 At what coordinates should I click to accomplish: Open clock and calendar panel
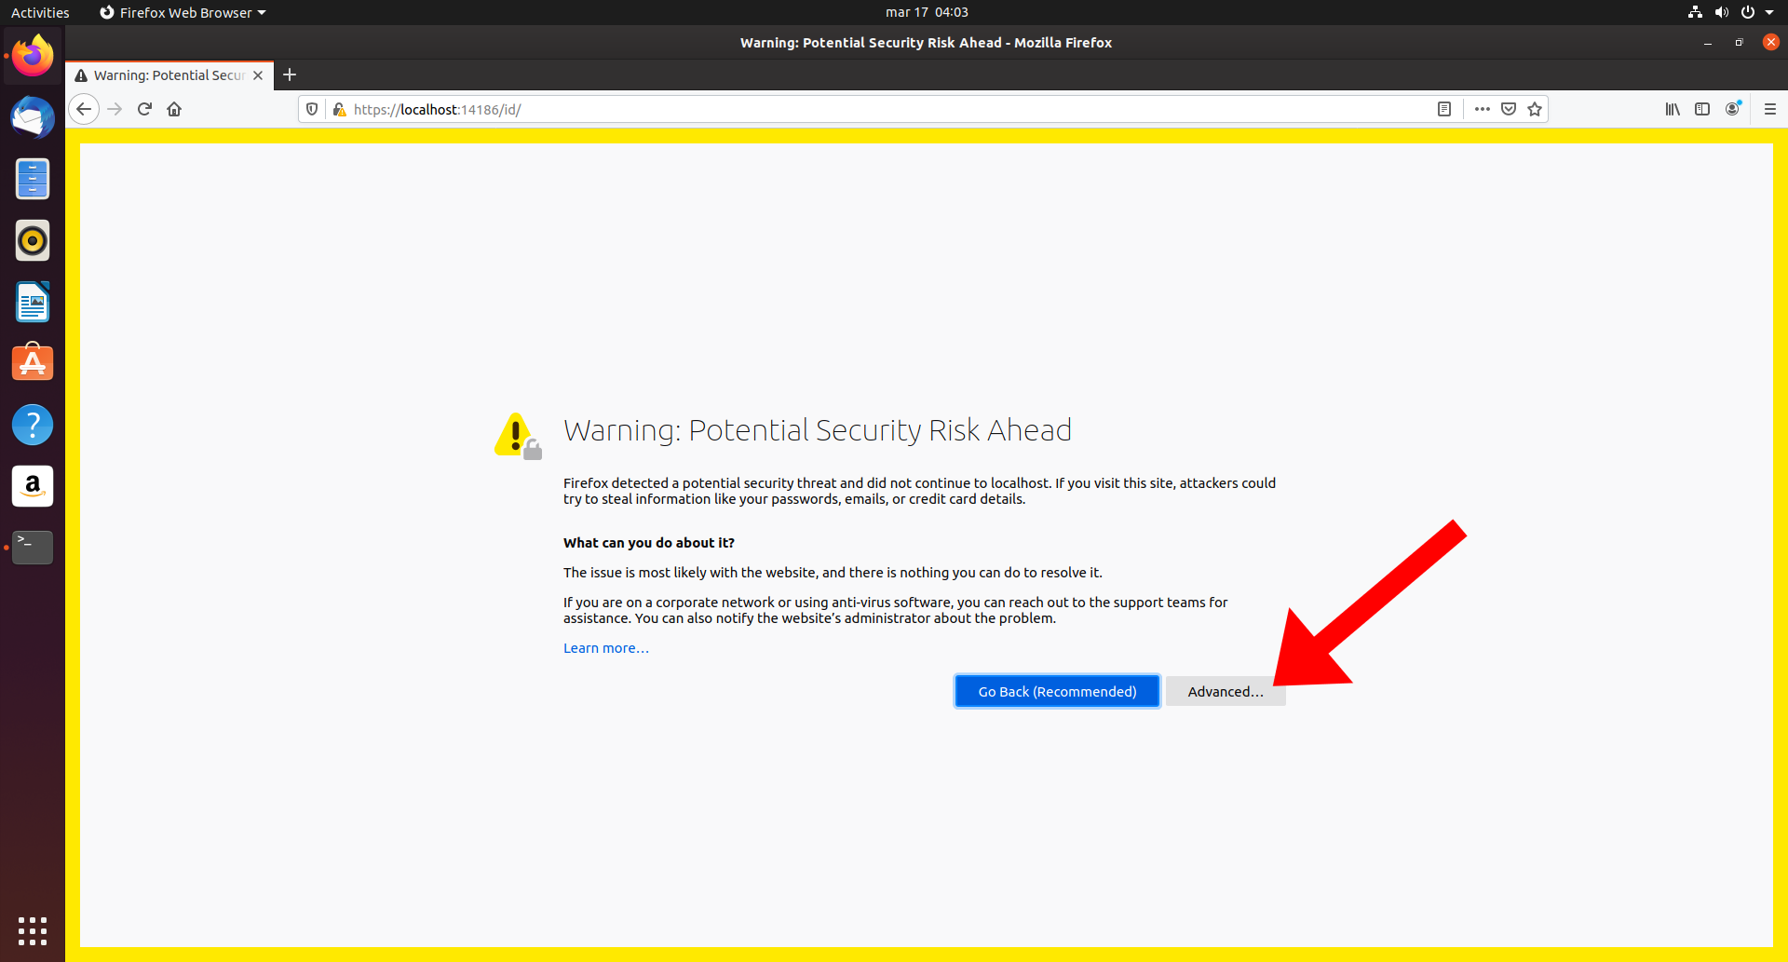pos(927,12)
